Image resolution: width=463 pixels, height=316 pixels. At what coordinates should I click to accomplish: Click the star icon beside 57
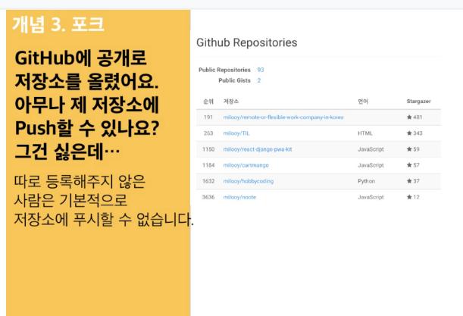tap(409, 164)
